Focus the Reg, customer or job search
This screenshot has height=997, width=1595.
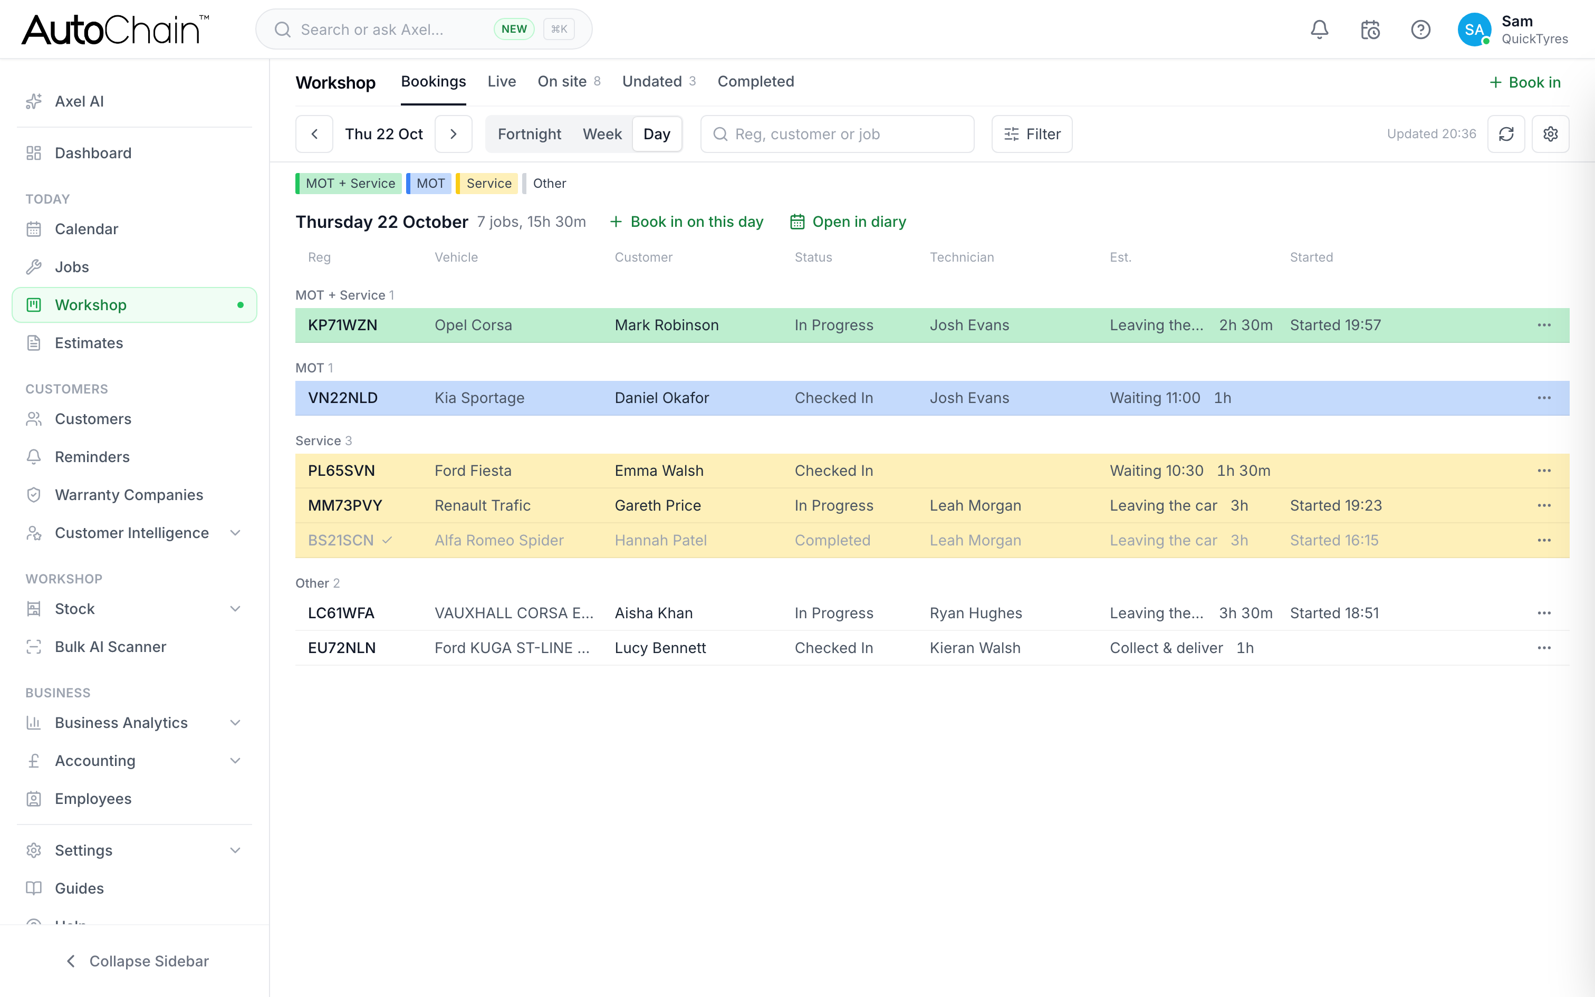point(837,134)
